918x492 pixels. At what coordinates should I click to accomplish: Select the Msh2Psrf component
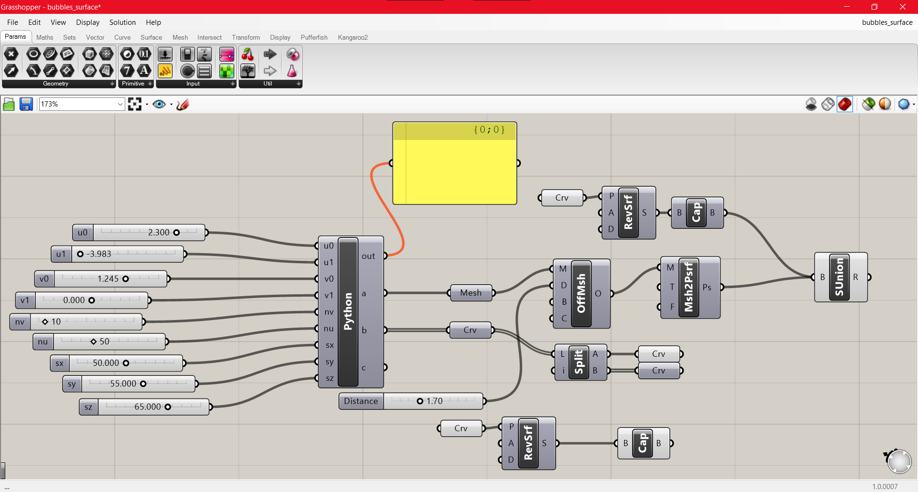[x=689, y=288]
